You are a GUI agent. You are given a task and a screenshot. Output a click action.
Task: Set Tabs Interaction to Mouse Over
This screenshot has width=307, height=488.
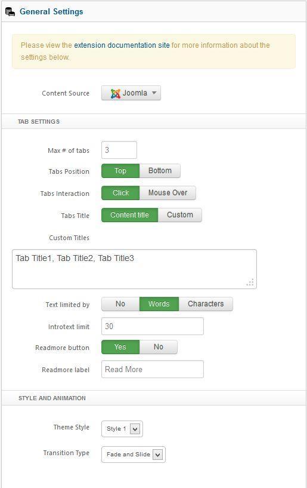[x=168, y=193]
